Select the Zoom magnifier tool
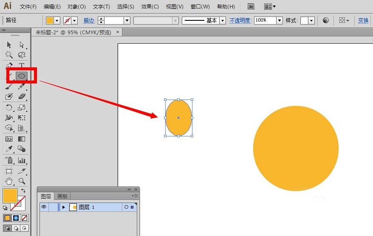 [22, 181]
